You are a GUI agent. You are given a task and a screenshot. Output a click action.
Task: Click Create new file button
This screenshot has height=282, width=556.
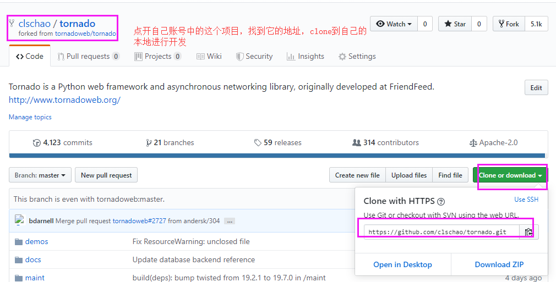click(357, 175)
